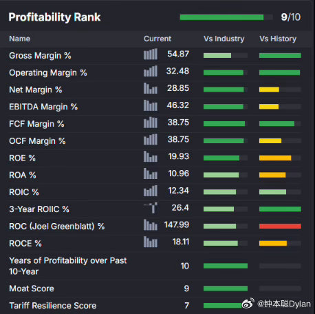This screenshot has height=314, width=315.
Task: Click Years of Profitability Vs Industry bar
Action: (226, 266)
